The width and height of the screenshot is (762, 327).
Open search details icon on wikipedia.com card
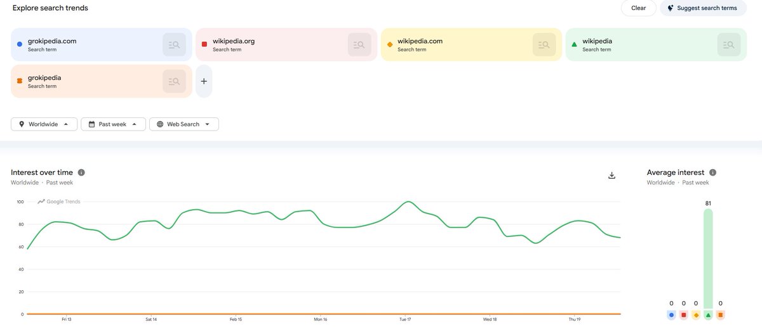[544, 45]
